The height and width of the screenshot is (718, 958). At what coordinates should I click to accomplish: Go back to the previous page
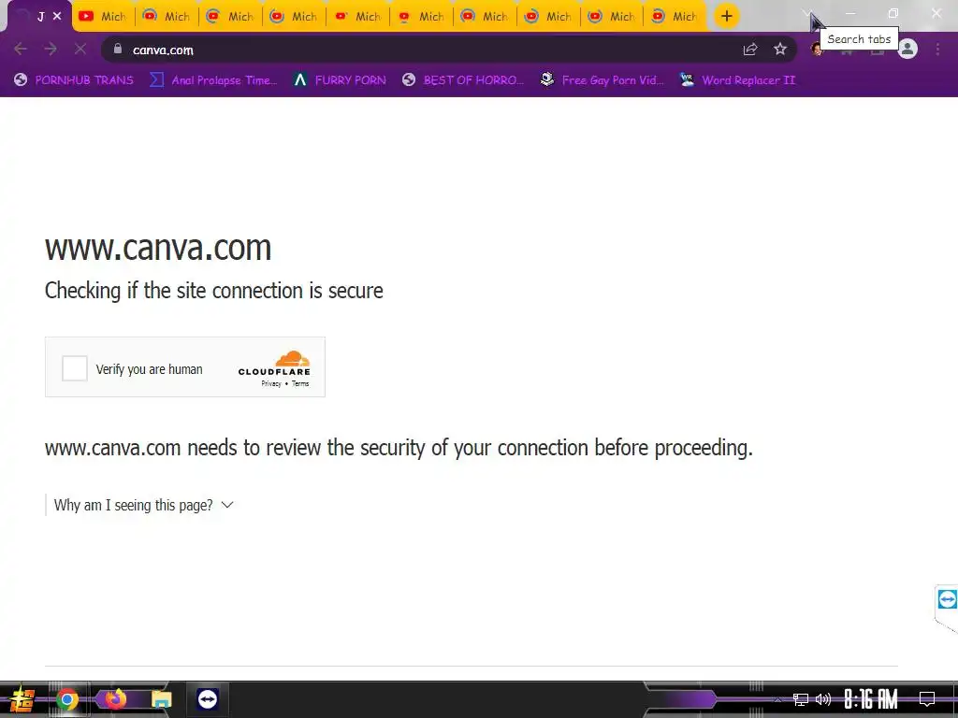pyautogui.click(x=21, y=50)
